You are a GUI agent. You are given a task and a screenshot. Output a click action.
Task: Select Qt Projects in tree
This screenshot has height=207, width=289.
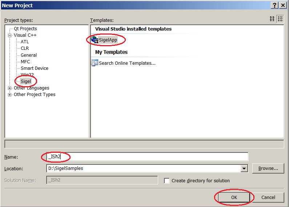pyautogui.click(x=25, y=29)
